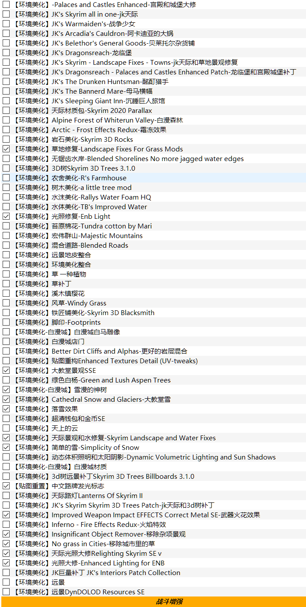306x607 pixels.
Task: Enable the DynDOLOD Resources SE checkbox
Action: coord(6,592)
